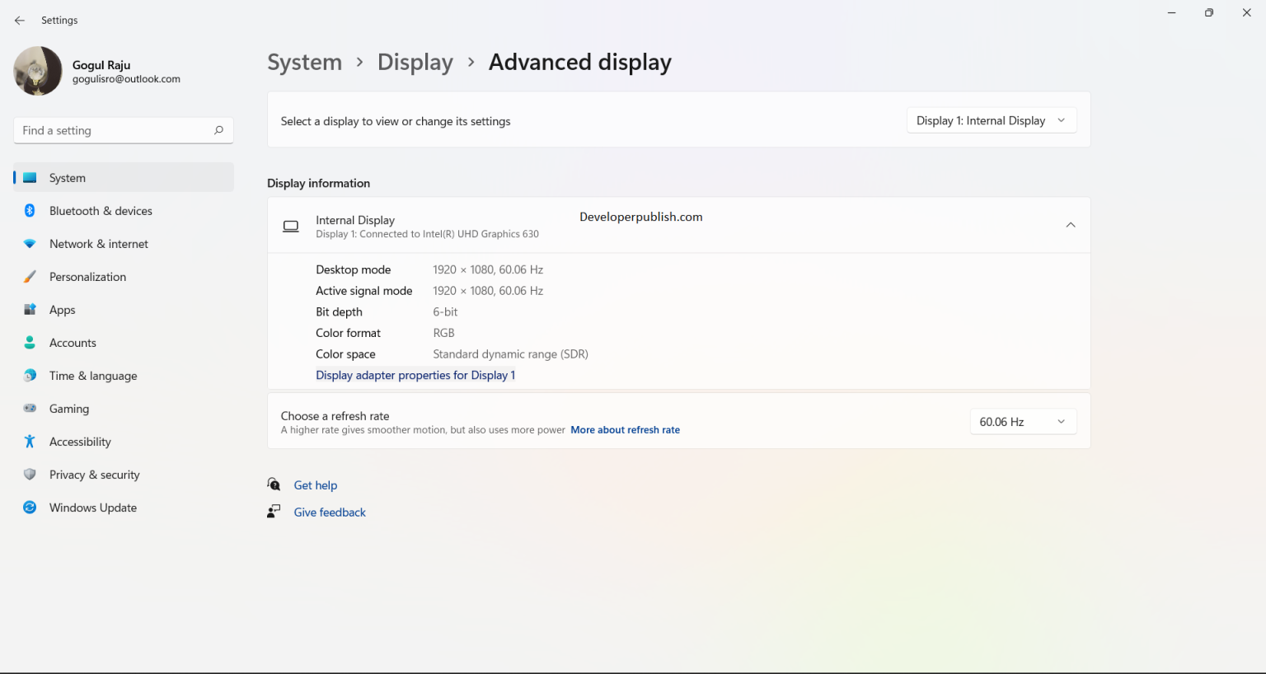Click the Get help headset icon
Image resolution: width=1266 pixels, height=674 pixels.
274,484
